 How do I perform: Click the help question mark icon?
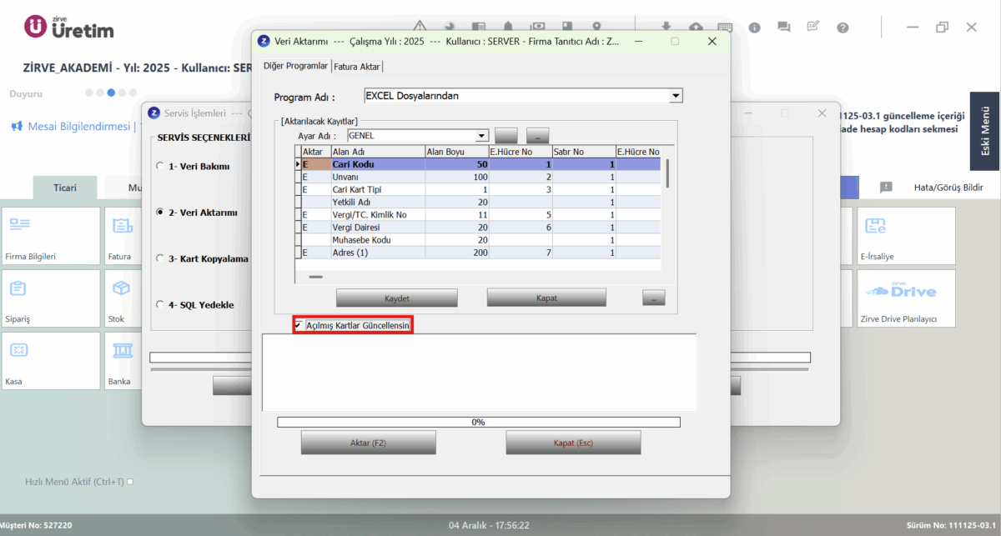pos(843,28)
